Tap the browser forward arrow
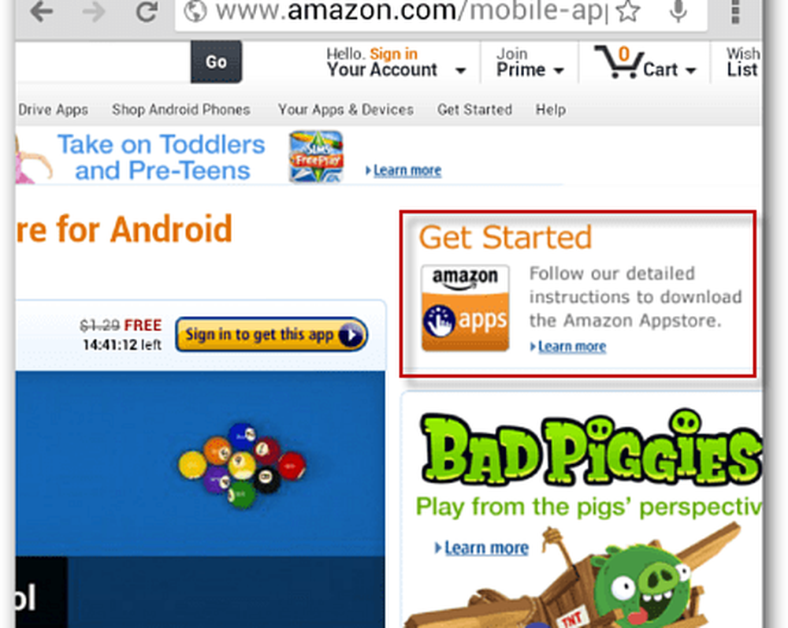This screenshot has width=788, height=628. pos(94,11)
